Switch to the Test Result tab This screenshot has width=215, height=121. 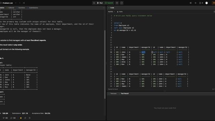(124, 93)
